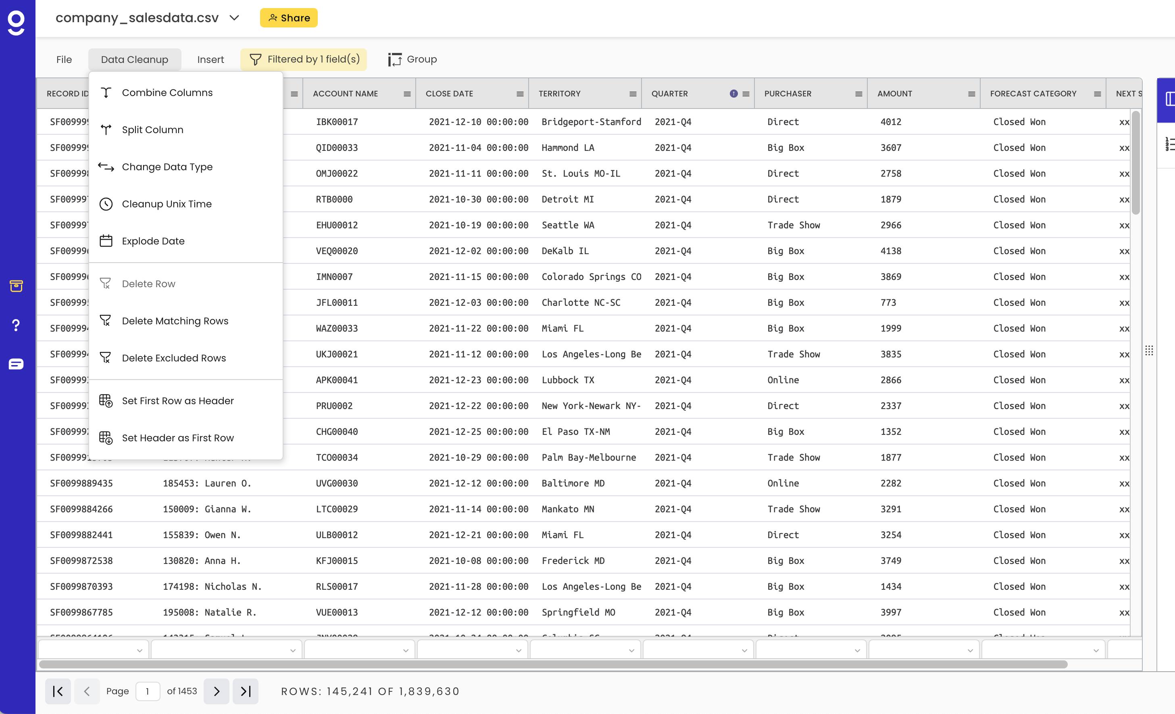Expand the file name dropdown chevron
Screen dimensions: 1175x714
tap(234, 18)
